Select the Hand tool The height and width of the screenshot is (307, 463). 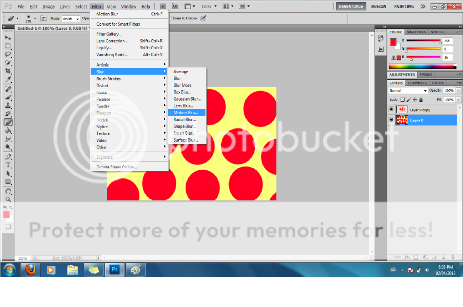coord(8,191)
